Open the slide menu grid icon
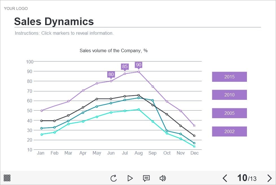Viewport: 276px width, 185px height. (7, 178)
